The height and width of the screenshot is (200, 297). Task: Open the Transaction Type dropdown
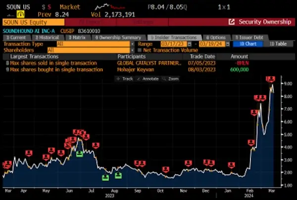coord(133,44)
